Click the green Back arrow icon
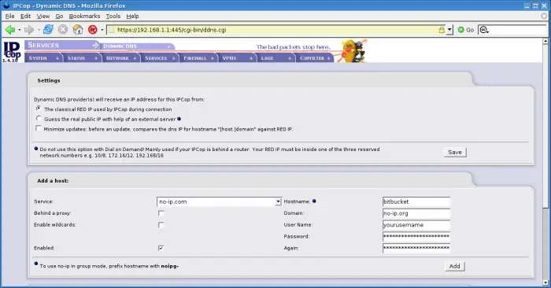Image resolution: width=551 pixels, height=288 pixels. click(9, 30)
